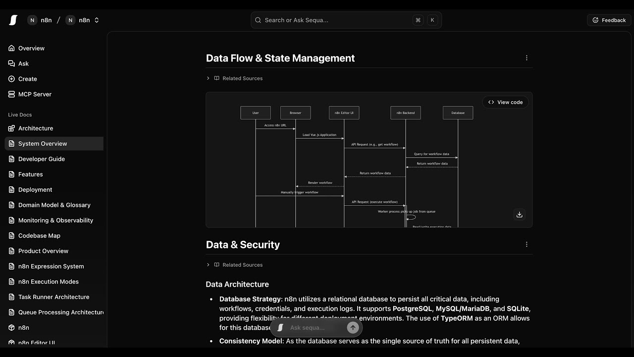Click the Live Docs section label
The image size is (634, 357).
tap(20, 115)
